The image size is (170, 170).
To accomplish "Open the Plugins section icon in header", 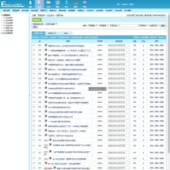I will click(x=76, y=4).
